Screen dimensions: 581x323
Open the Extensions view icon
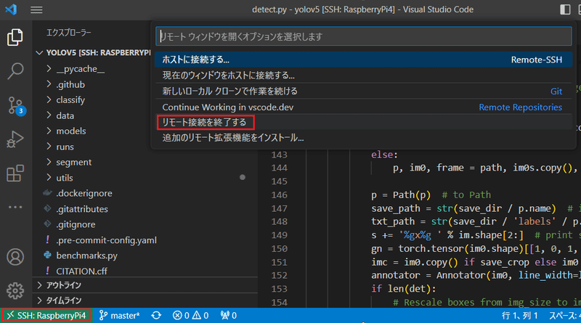click(x=15, y=173)
